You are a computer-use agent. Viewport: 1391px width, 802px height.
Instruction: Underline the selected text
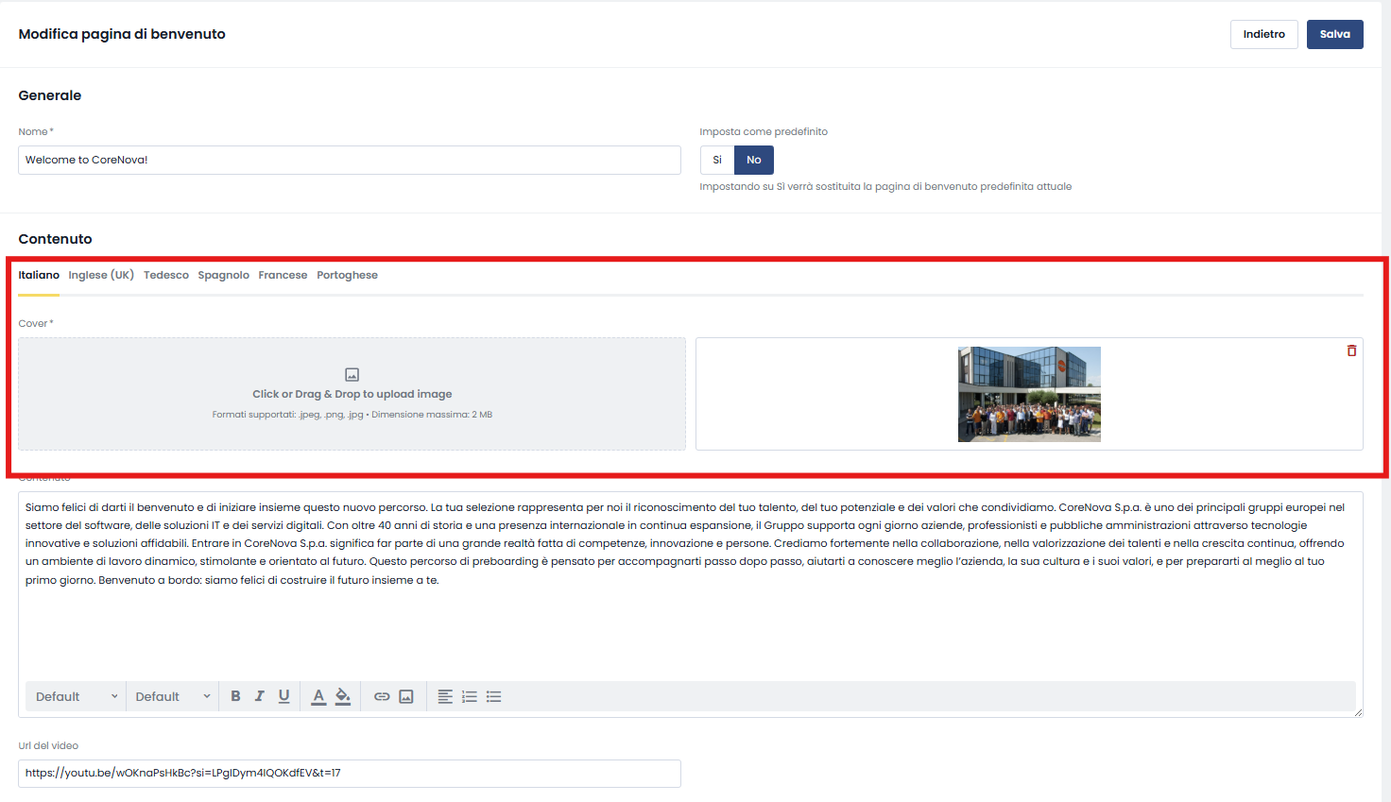[x=283, y=696]
